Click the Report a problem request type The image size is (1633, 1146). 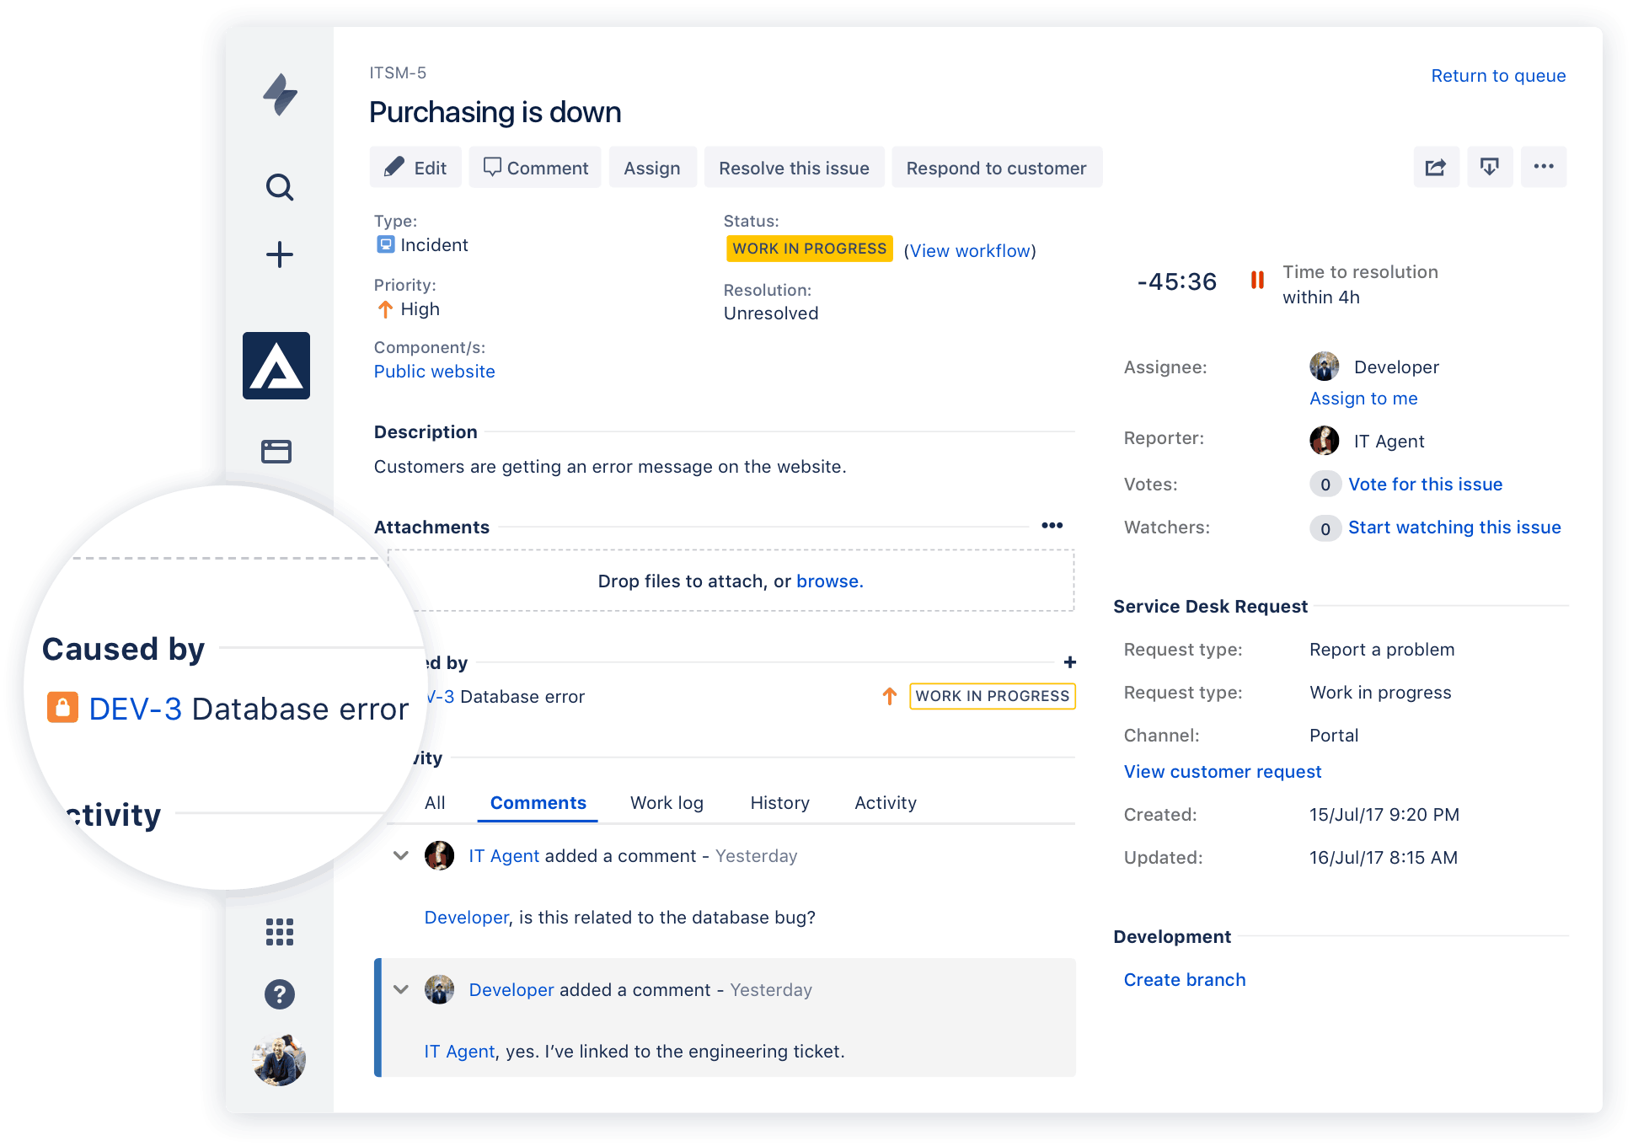pyautogui.click(x=1382, y=649)
